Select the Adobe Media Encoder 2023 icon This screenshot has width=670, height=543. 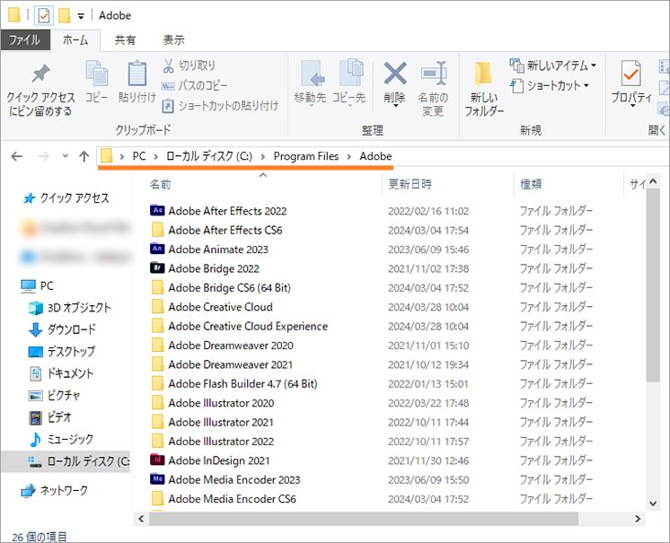(x=157, y=479)
